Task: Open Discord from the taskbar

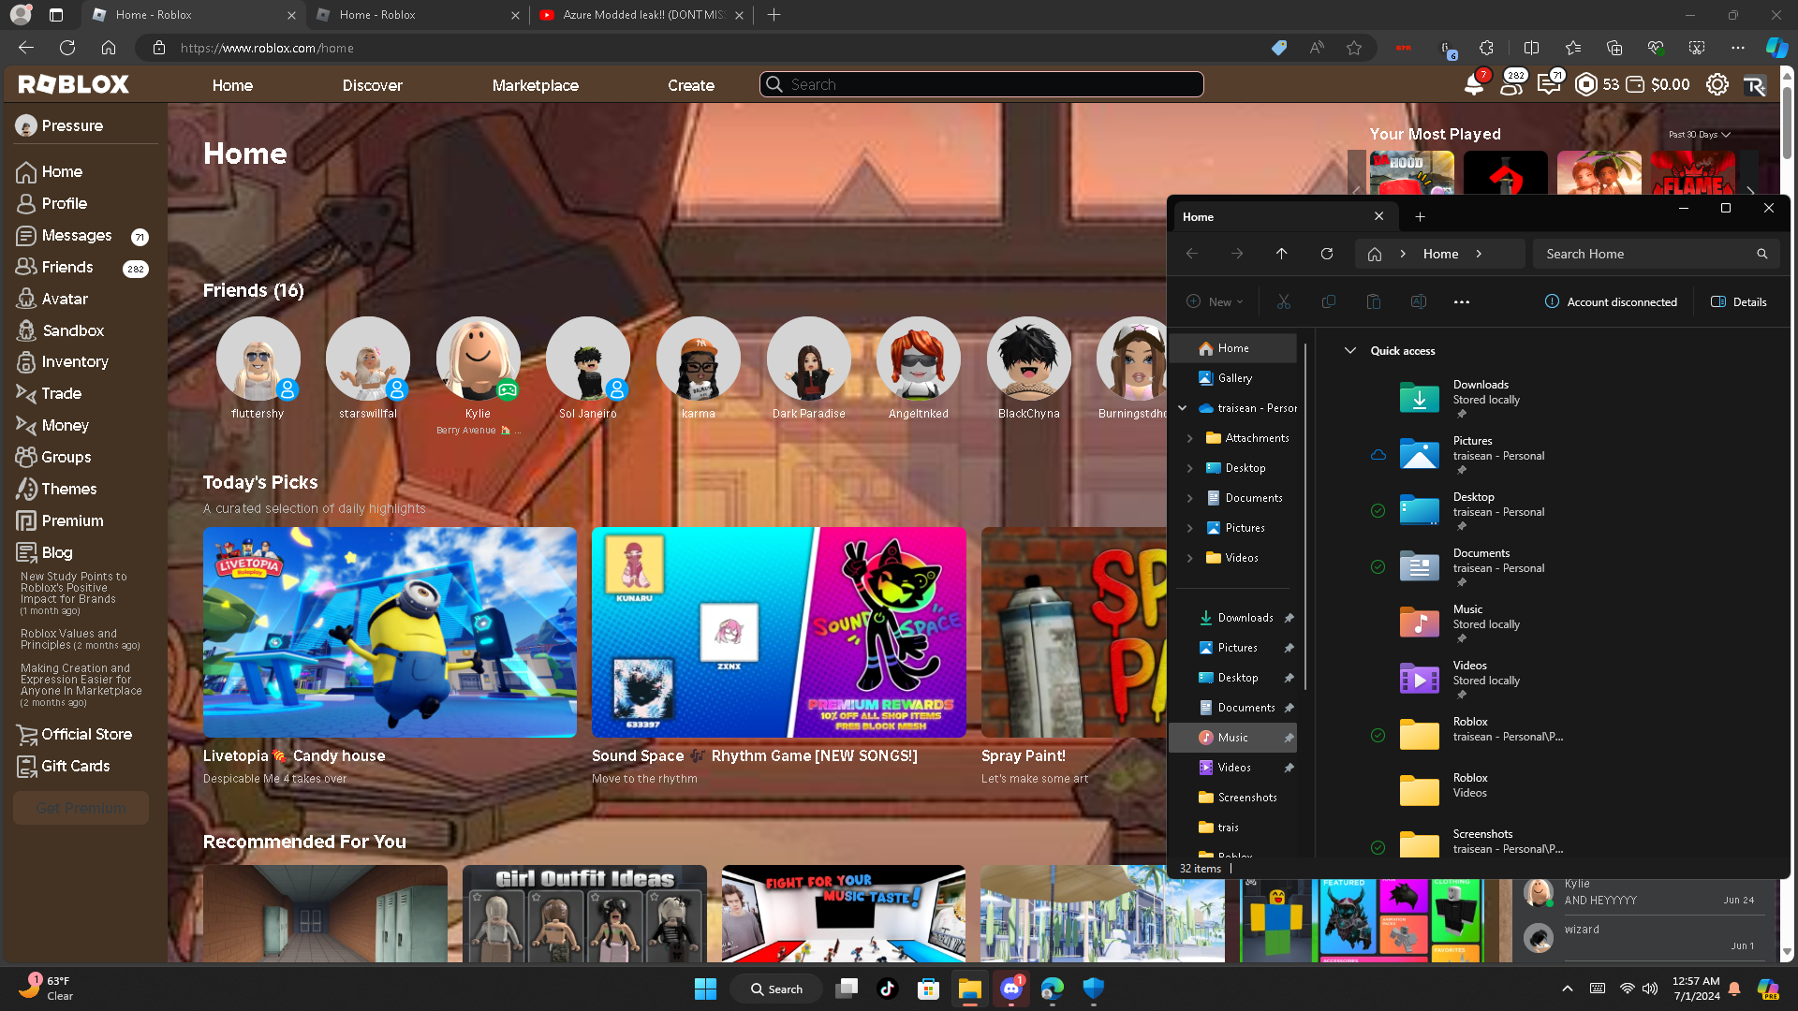Action: tap(1011, 989)
